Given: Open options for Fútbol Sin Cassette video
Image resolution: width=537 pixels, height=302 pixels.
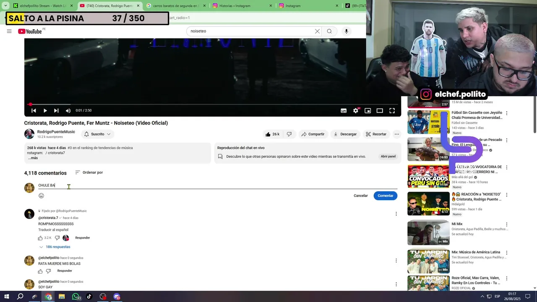Looking at the screenshot, I should (x=506, y=113).
